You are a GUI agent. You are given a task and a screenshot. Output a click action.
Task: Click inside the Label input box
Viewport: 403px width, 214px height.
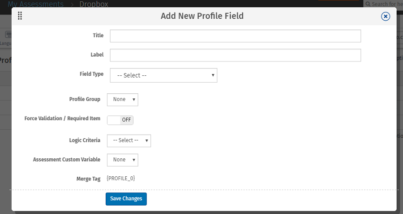pos(235,55)
